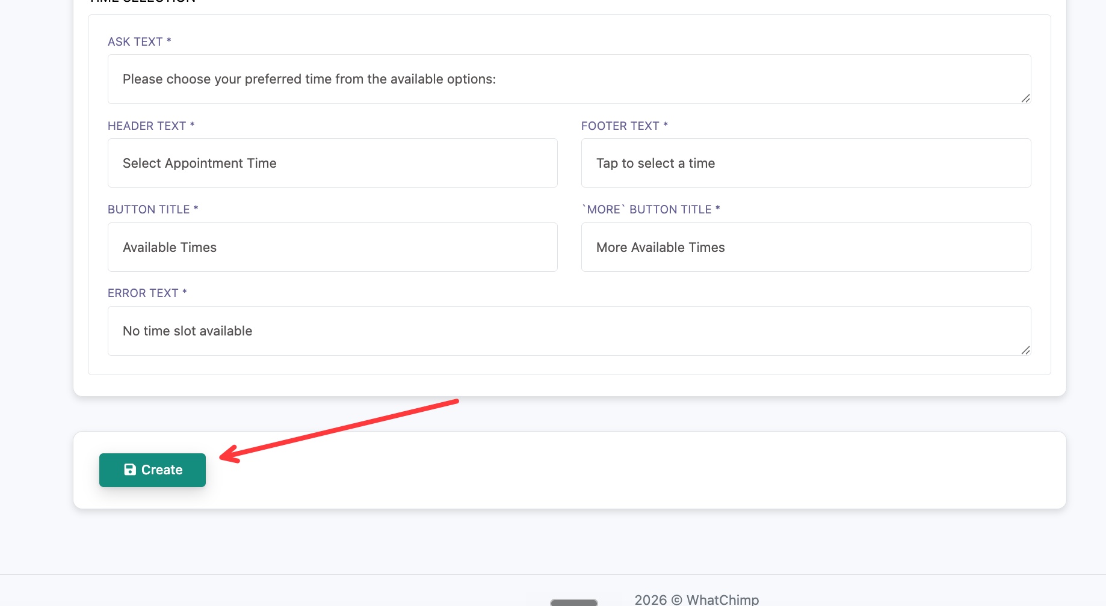1106x606 pixels.
Task: Click the ERROR TEXT label
Action: point(147,293)
